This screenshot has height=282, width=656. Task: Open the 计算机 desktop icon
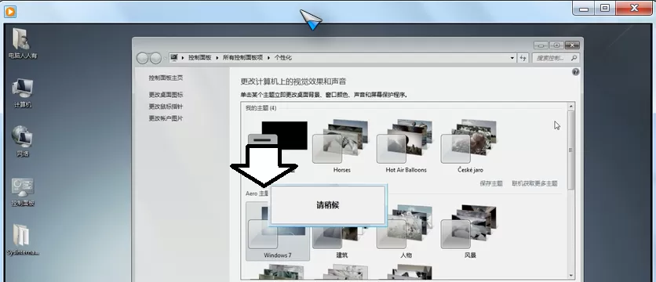(x=23, y=93)
